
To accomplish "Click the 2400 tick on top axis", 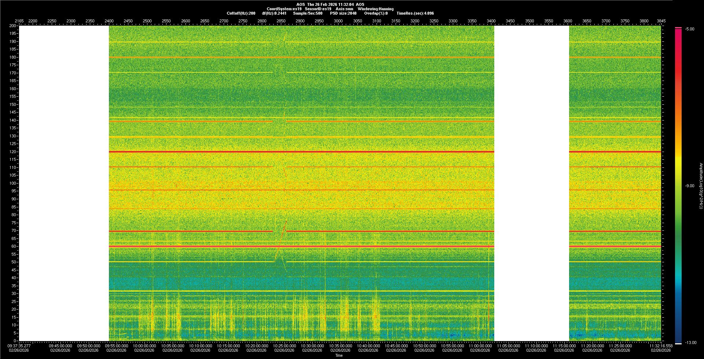I will (109, 21).
